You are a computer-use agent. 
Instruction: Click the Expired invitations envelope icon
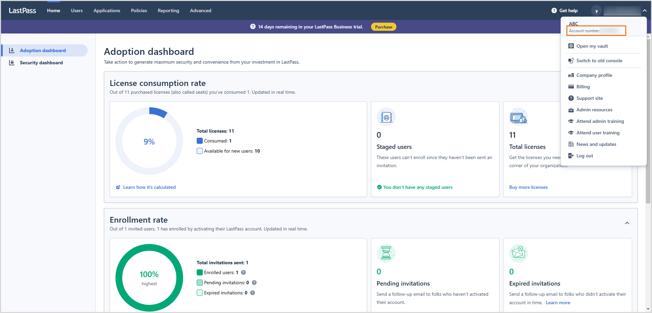coord(518,253)
